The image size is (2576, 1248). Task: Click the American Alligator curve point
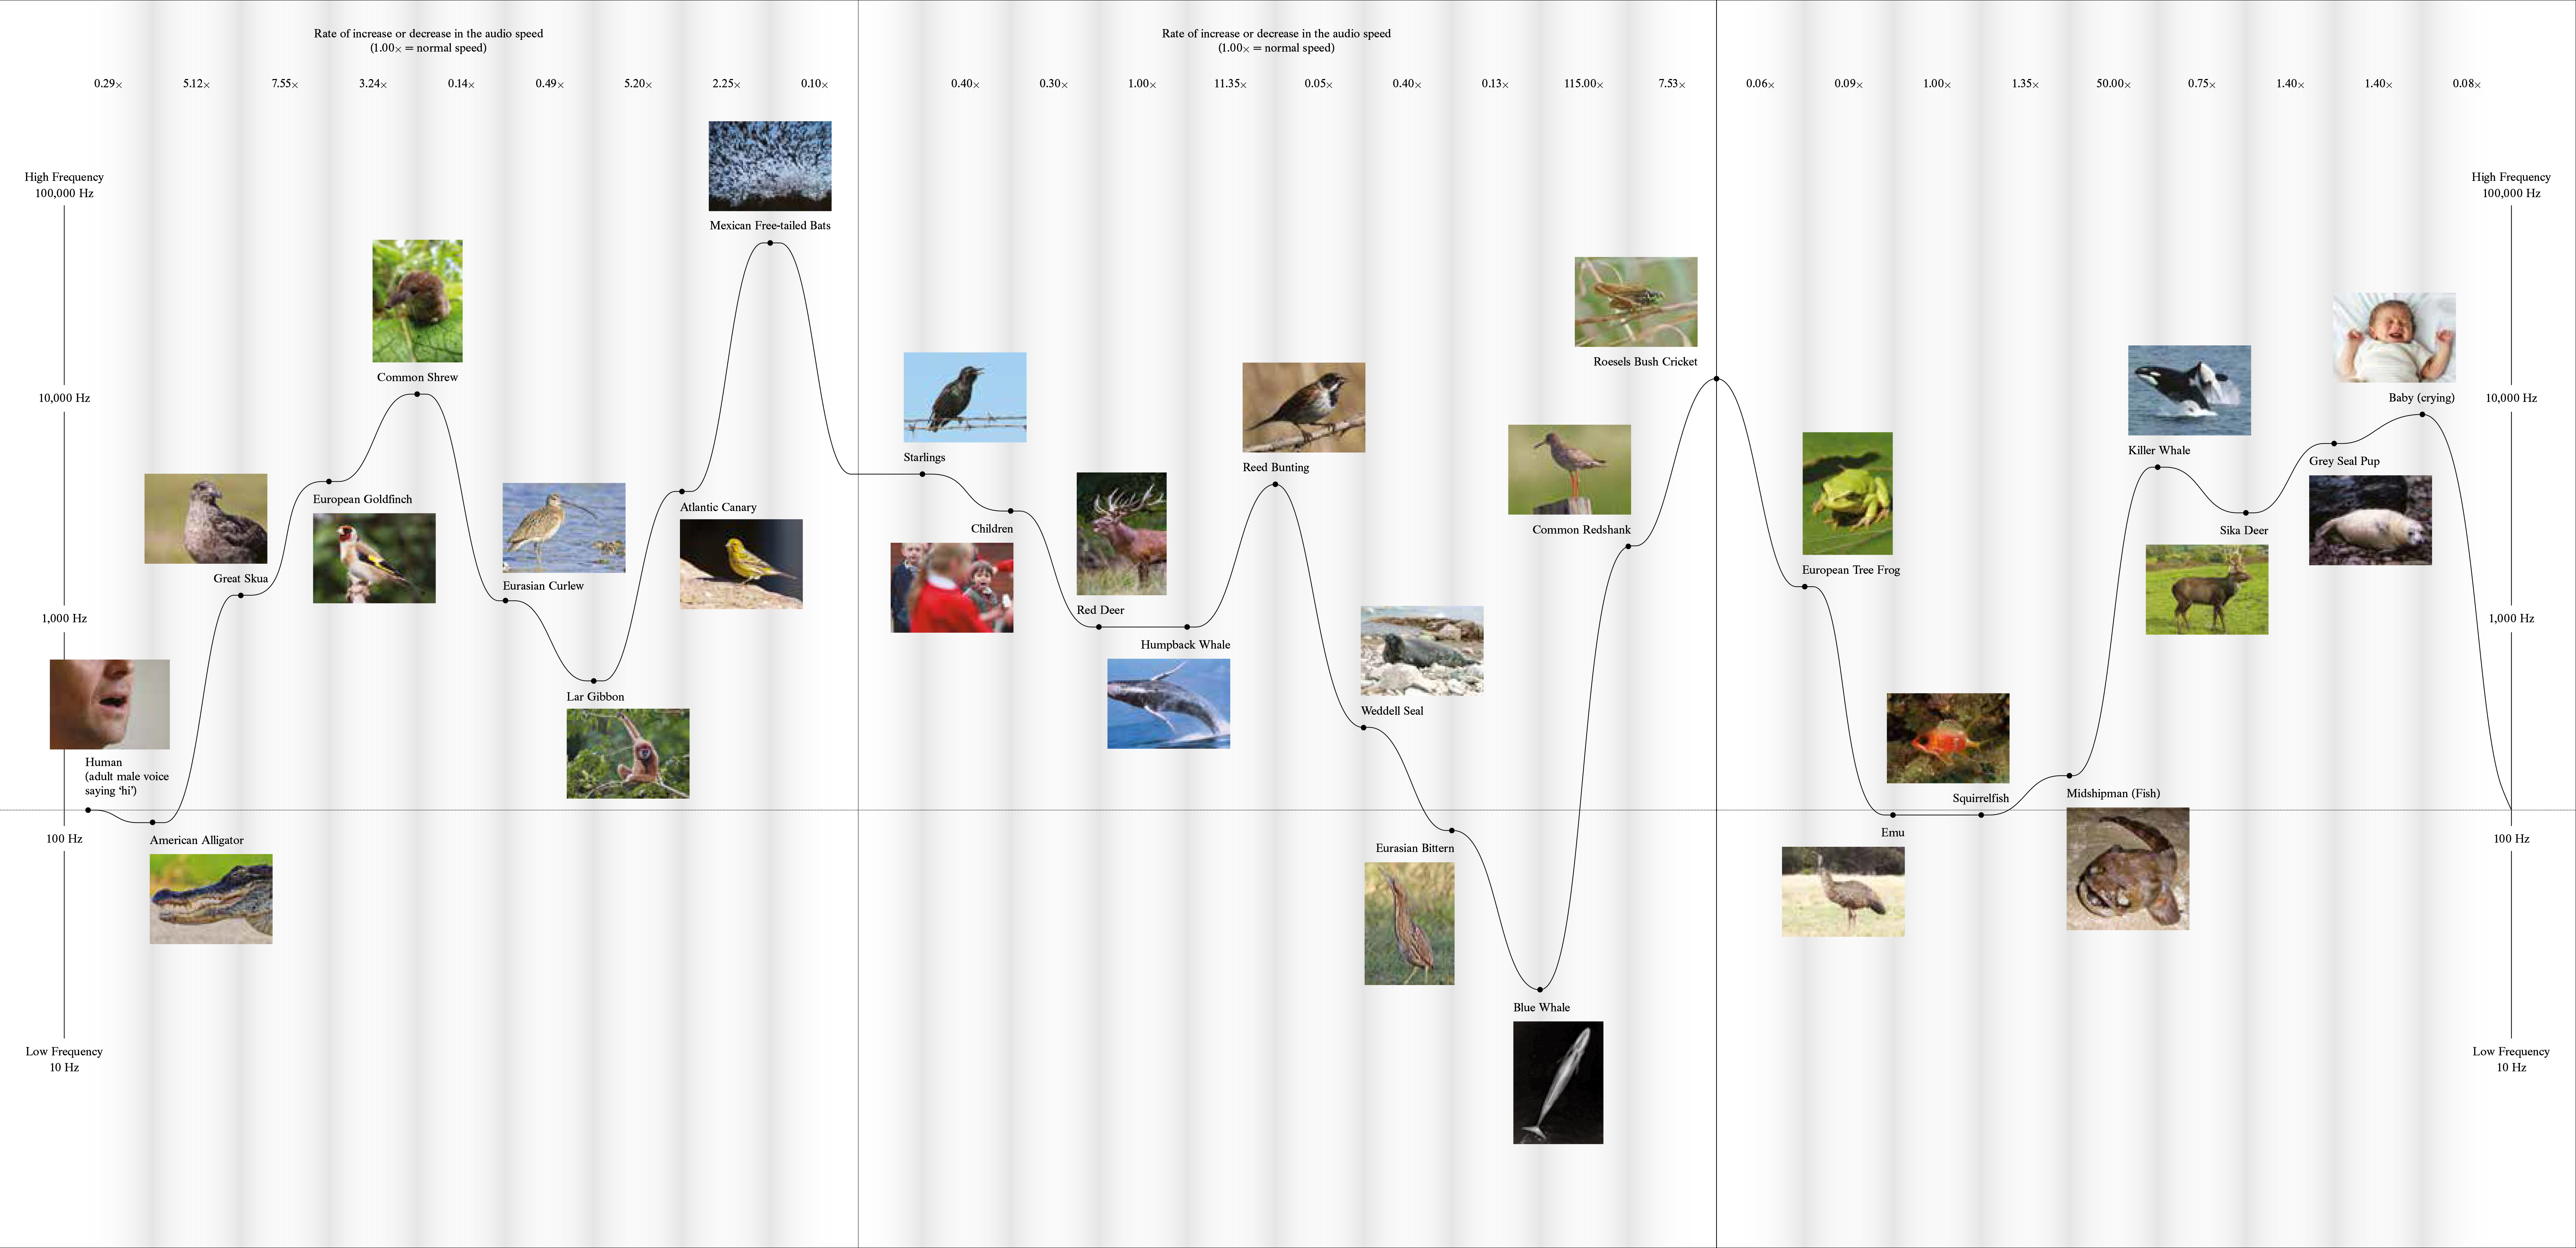click(x=152, y=822)
